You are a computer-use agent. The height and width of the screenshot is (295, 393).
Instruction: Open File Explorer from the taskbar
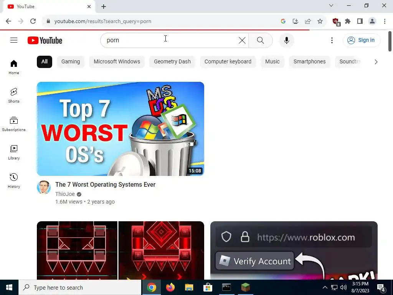click(189, 287)
